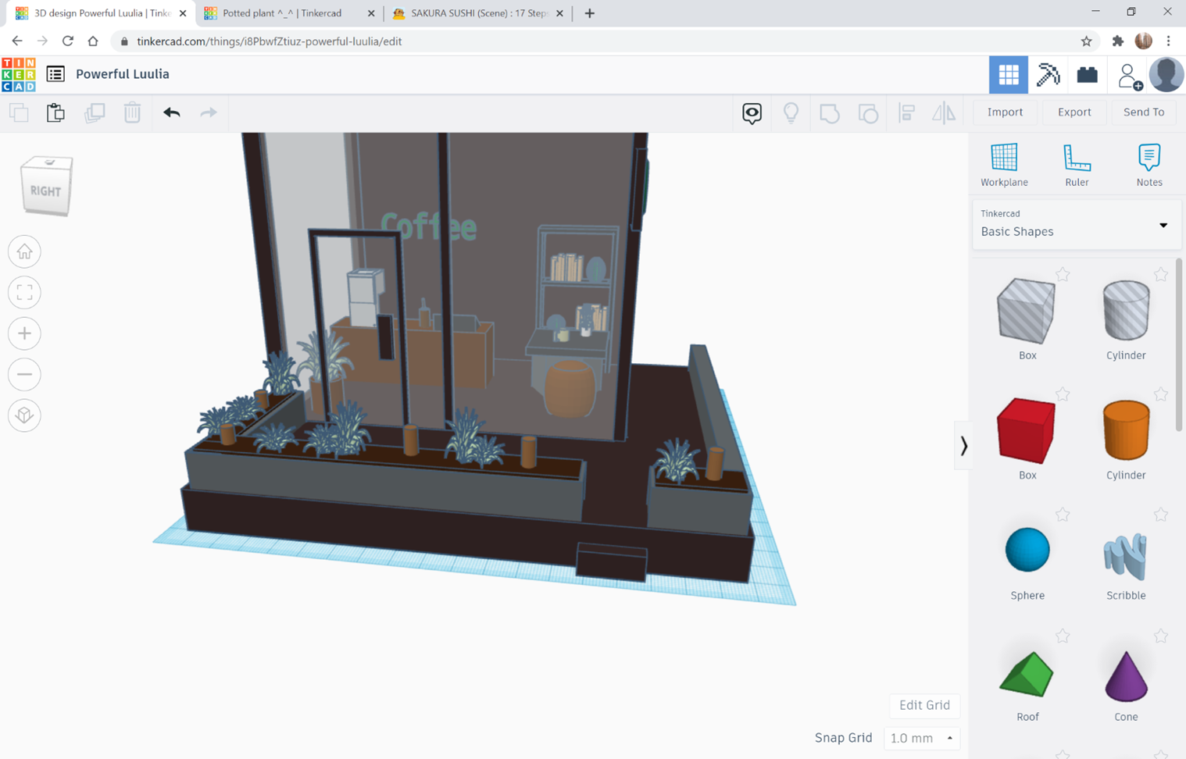Open the design list menu icon

(x=55, y=74)
